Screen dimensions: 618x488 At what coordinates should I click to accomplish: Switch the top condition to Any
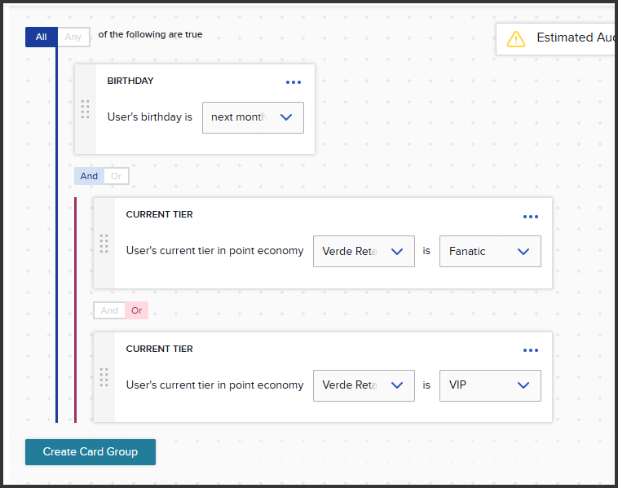click(73, 37)
